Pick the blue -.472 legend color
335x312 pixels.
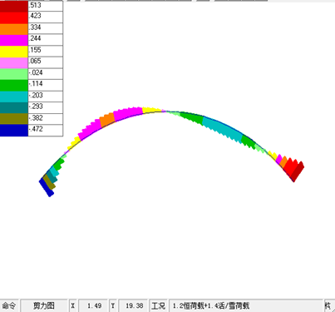(x=14, y=131)
